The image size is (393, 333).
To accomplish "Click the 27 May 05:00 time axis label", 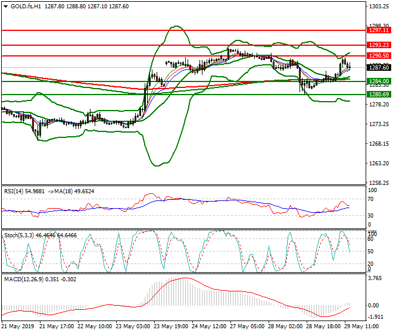I will click(247, 326).
